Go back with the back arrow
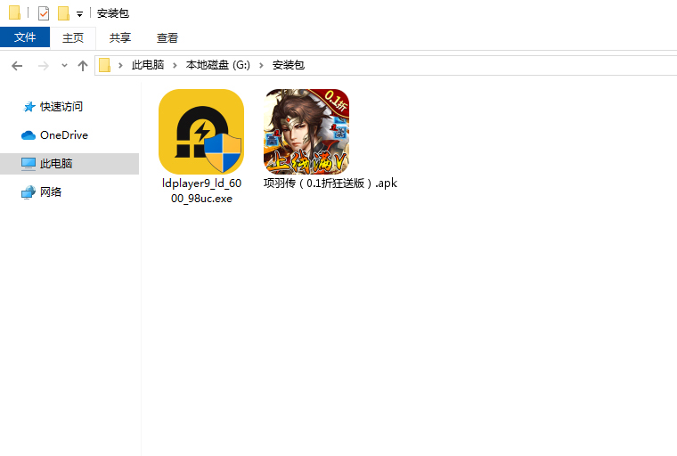 click(17, 66)
